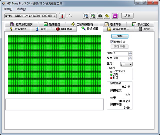The width and height of the screenshot is (160, 135).
Task: Open the options settings icon
Action: click(x=107, y=16)
